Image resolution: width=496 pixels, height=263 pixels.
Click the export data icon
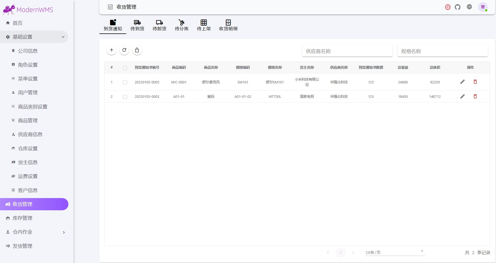[x=137, y=50]
